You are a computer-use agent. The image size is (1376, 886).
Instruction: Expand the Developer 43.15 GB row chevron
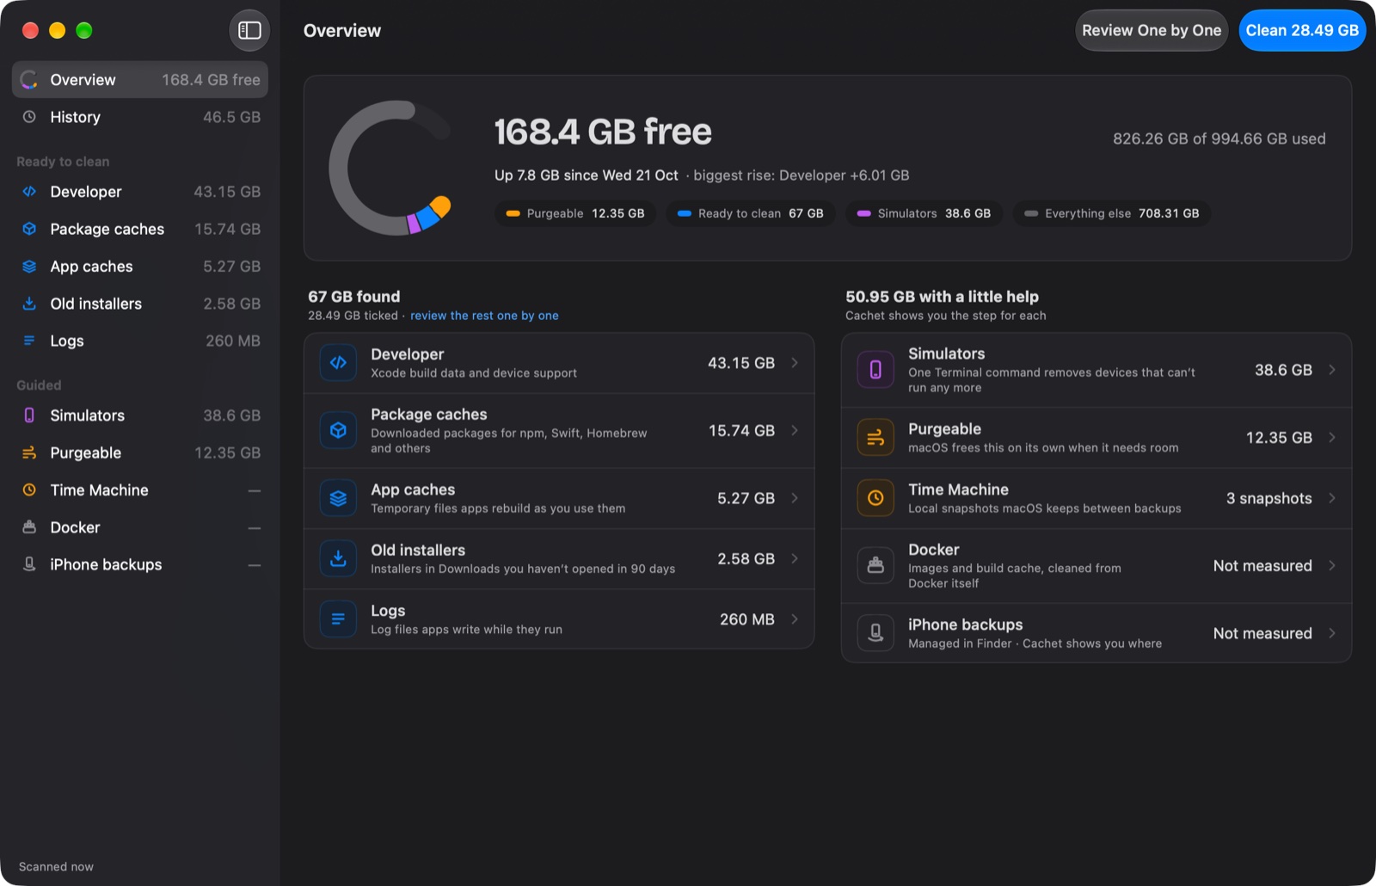(x=795, y=363)
